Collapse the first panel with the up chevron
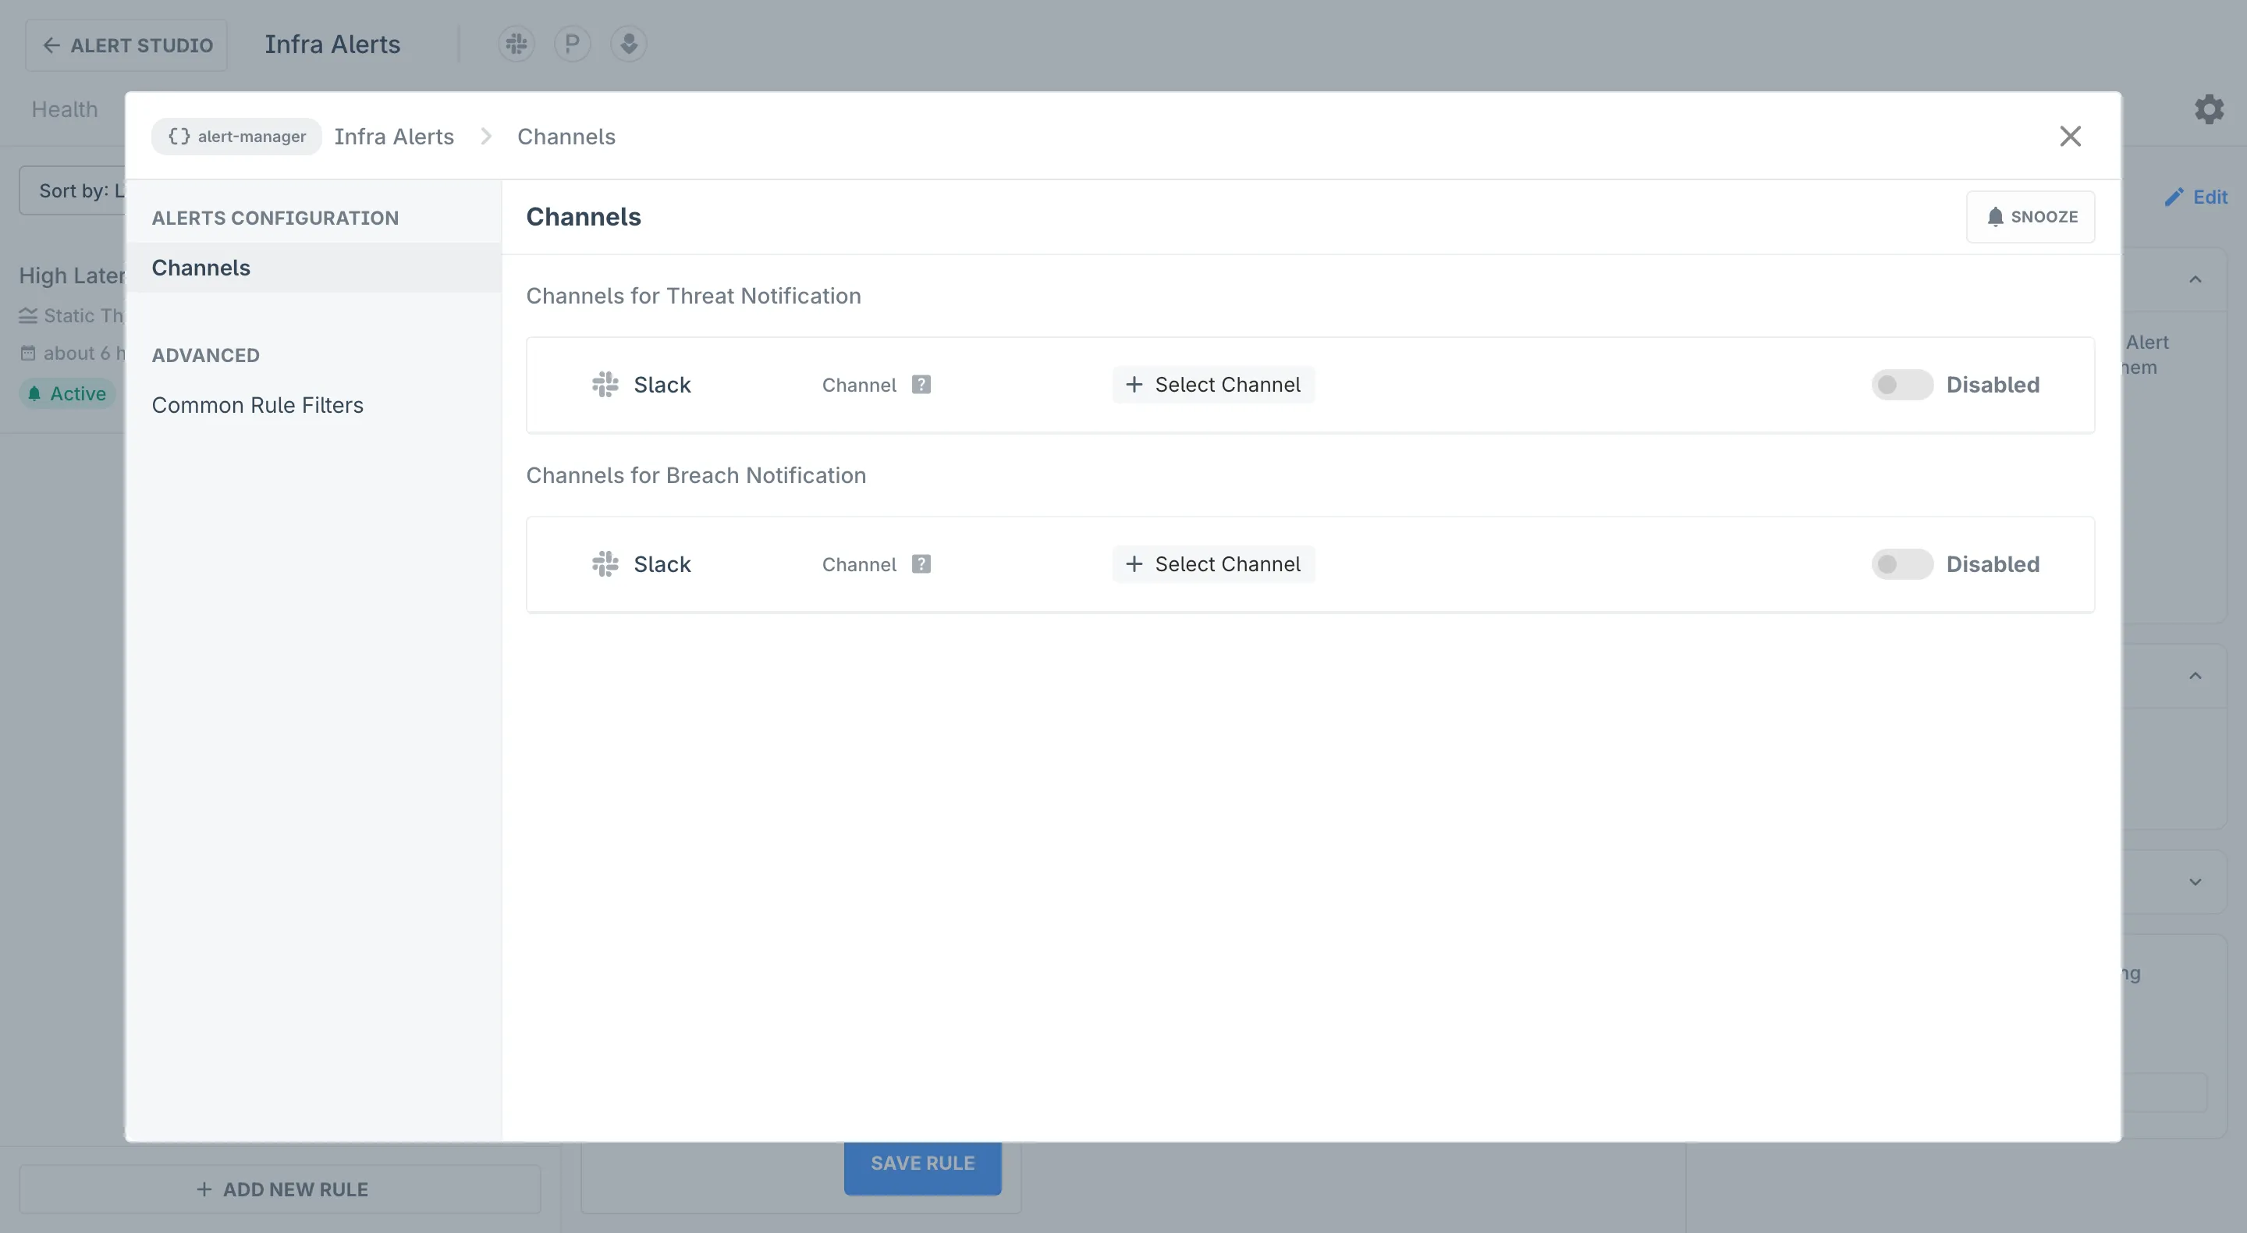The image size is (2247, 1233). (2195, 280)
